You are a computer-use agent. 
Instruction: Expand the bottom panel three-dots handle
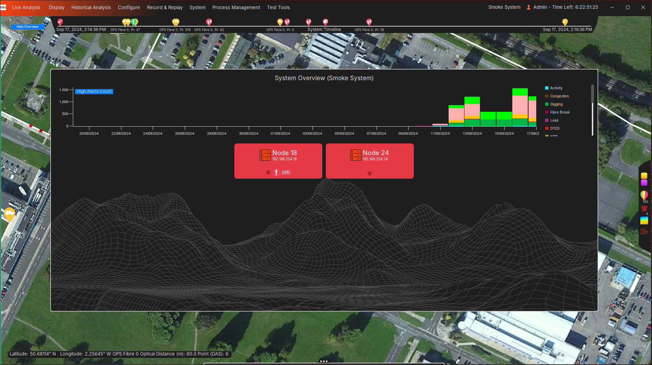pyautogui.click(x=324, y=361)
